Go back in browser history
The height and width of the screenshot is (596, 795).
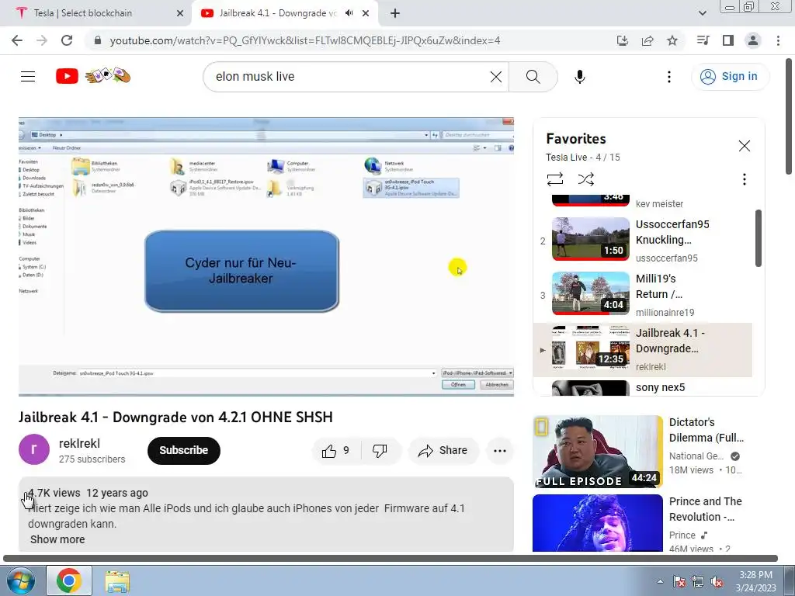click(17, 40)
